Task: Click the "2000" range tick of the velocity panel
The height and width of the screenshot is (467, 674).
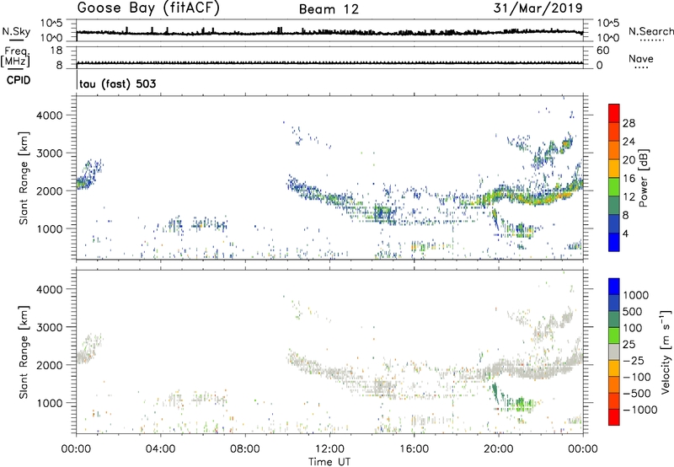Action: [x=49, y=365]
